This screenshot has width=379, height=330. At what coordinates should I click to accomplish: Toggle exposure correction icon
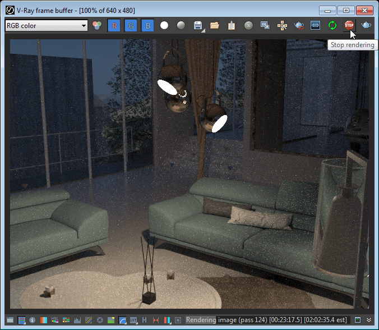100,320
